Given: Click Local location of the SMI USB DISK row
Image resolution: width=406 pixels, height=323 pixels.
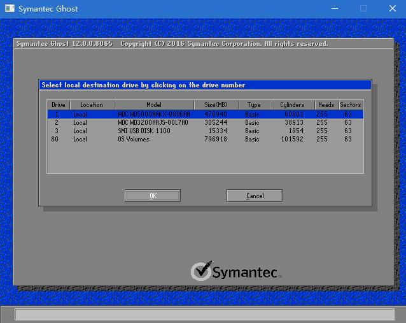Looking at the screenshot, I should tap(80, 131).
